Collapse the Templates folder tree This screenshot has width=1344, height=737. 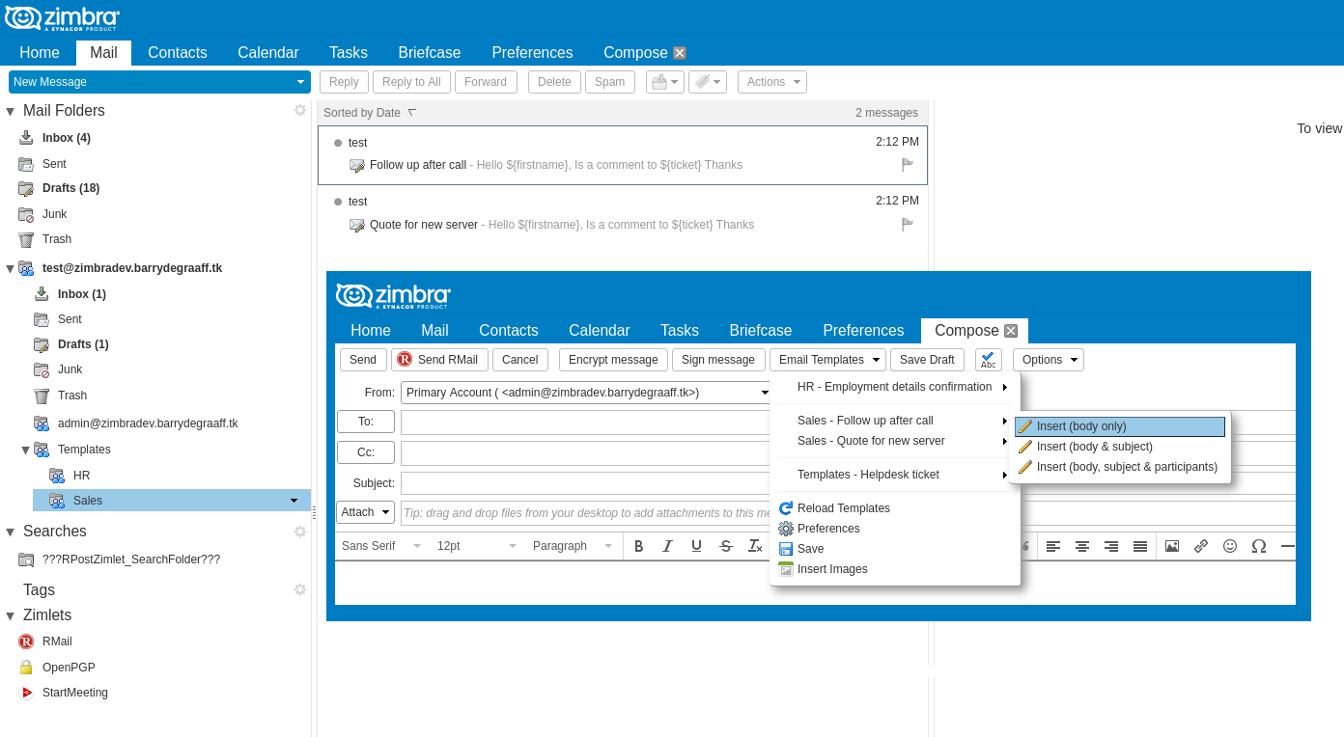pos(26,450)
